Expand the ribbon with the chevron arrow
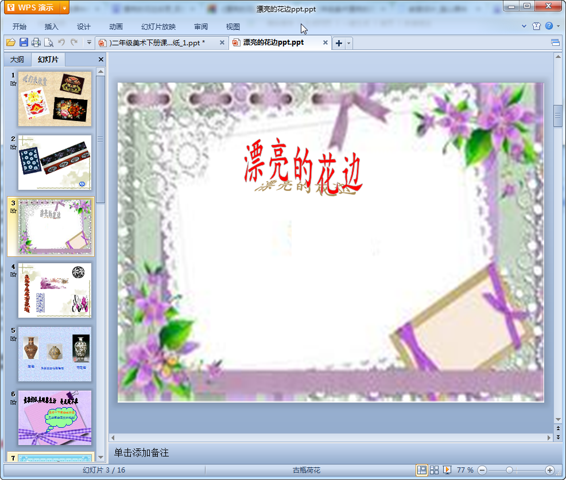This screenshot has width=566, height=480. tap(524, 26)
